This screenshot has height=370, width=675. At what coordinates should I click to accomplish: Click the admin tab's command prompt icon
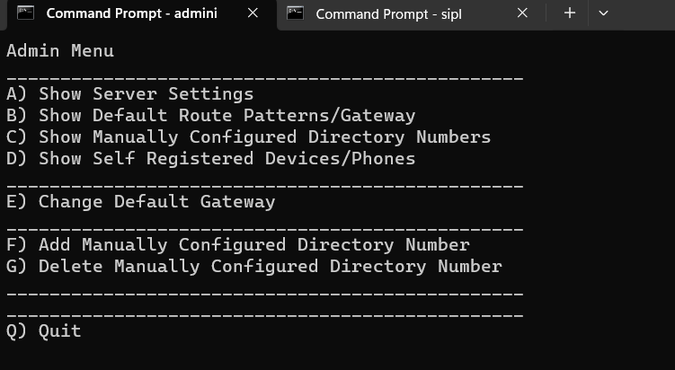(x=25, y=13)
